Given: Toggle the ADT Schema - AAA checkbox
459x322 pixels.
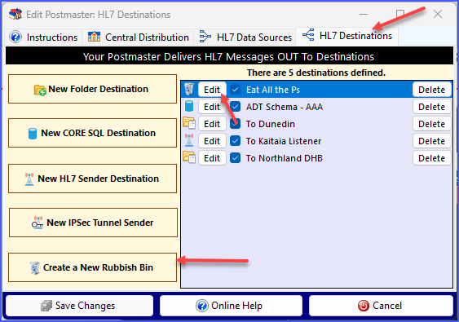Looking at the screenshot, I should [235, 107].
